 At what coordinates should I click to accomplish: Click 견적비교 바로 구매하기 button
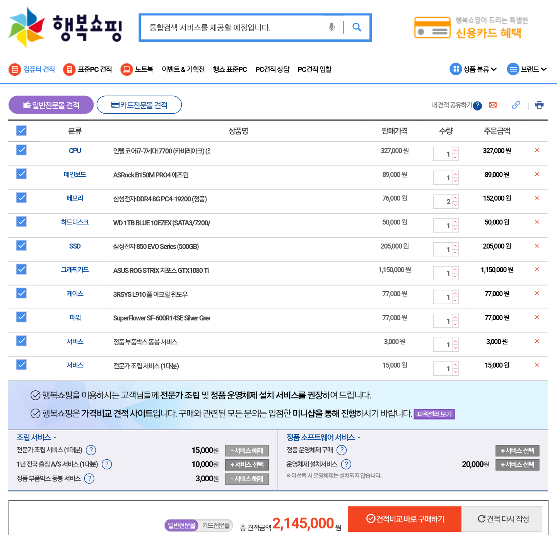pos(405,519)
